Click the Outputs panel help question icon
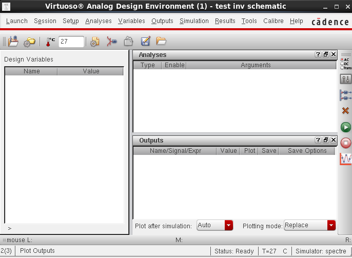352x258 pixels. (318, 140)
